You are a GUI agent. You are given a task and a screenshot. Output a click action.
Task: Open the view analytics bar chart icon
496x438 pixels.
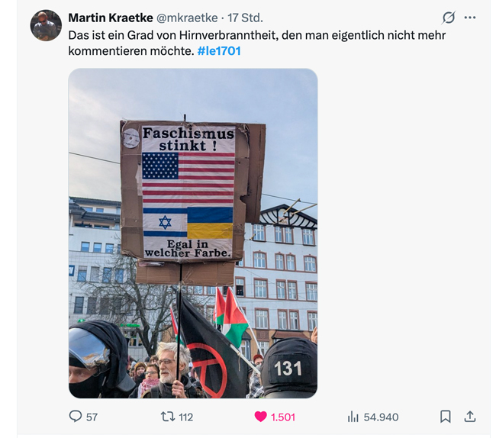(x=353, y=417)
